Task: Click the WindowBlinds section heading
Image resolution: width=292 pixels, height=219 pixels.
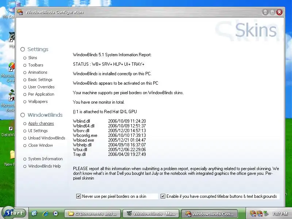Action: (x=45, y=115)
